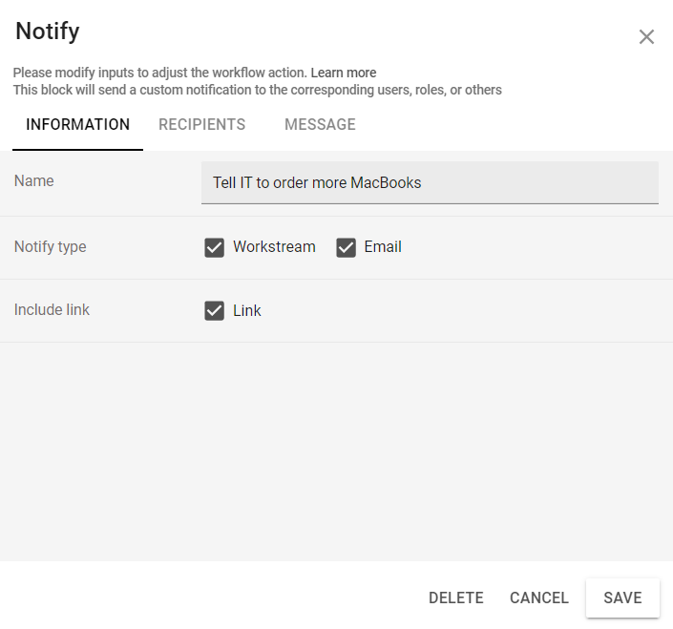Screen dimensions: 673x629
Task: Disable the Email checkbox square
Action: point(346,247)
